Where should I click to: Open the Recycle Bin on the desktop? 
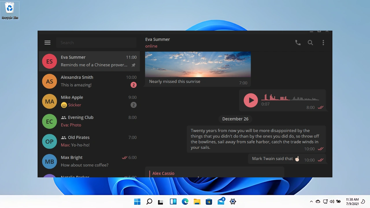(x=10, y=10)
